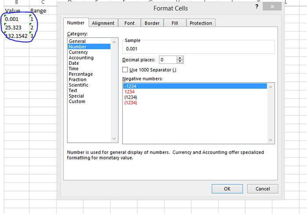Open the Fill tab
Image resolution: width=307 pixels, height=214 pixels.
tap(175, 23)
